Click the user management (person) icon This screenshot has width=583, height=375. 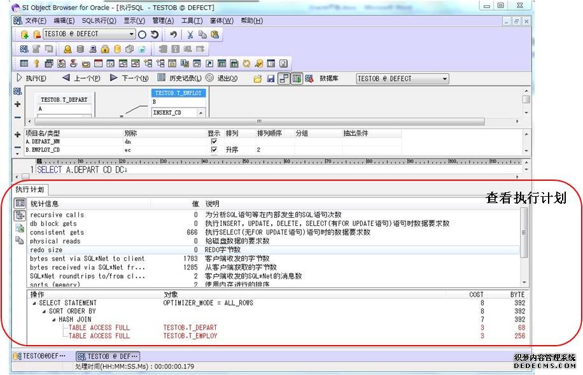tap(67, 49)
